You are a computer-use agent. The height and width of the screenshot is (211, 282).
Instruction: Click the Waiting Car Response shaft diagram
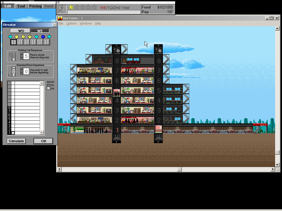(x=12, y=56)
